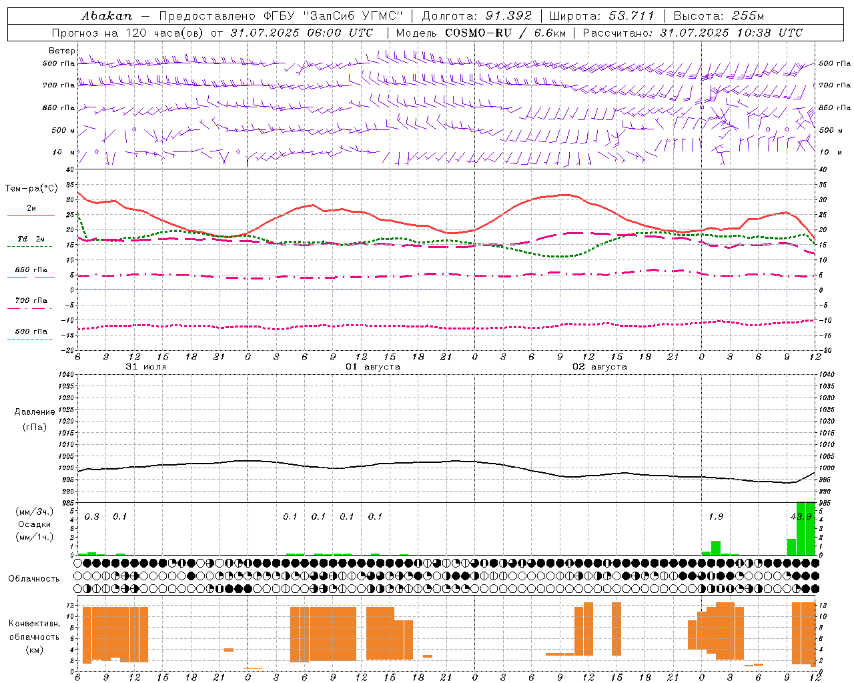Click the solid line sample under 2м legend
The image size is (854, 683).
30,216
